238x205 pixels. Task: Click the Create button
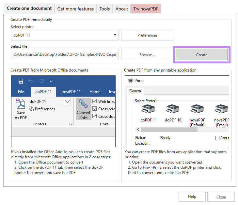point(201,55)
